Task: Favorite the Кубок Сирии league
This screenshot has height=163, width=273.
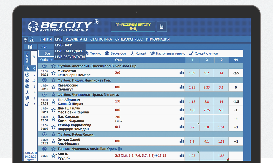Action: click(53, 134)
